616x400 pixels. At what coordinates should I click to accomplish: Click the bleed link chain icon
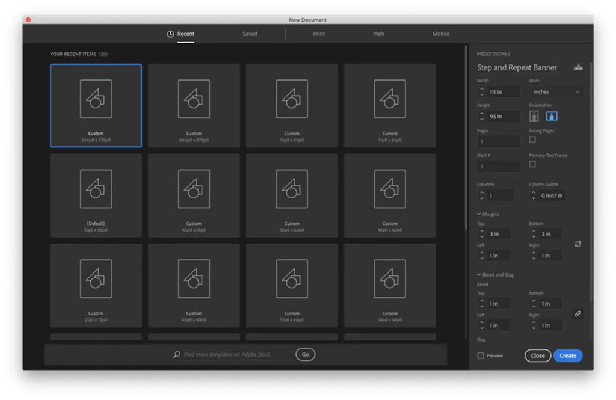577,314
